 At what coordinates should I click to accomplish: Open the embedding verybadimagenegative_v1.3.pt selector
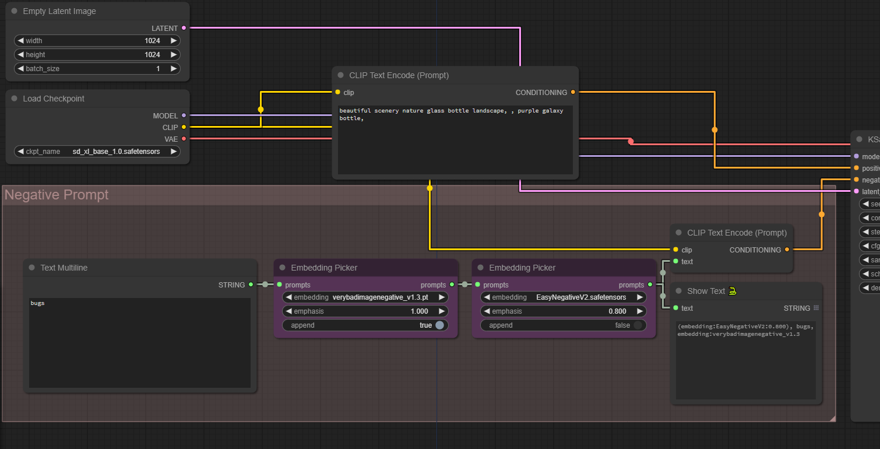(365, 297)
